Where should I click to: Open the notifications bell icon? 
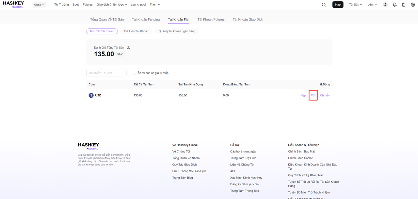[x=394, y=5]
